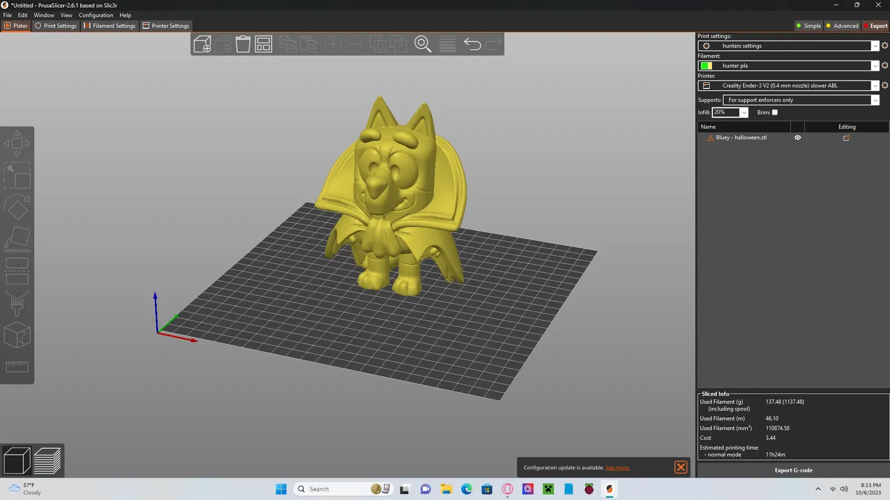Open print settings gear icon for hunters settings
This screenshot has width=890, height=500.
point(884,46)
